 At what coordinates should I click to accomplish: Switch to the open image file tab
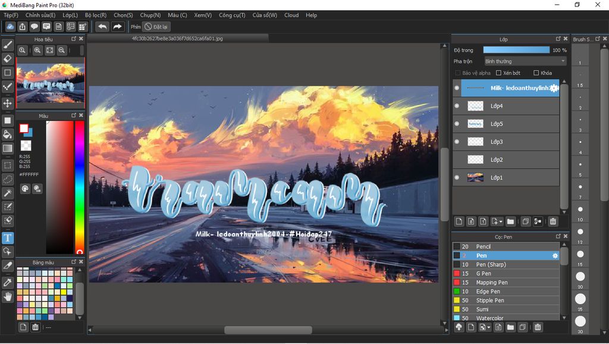coord(177,39)
